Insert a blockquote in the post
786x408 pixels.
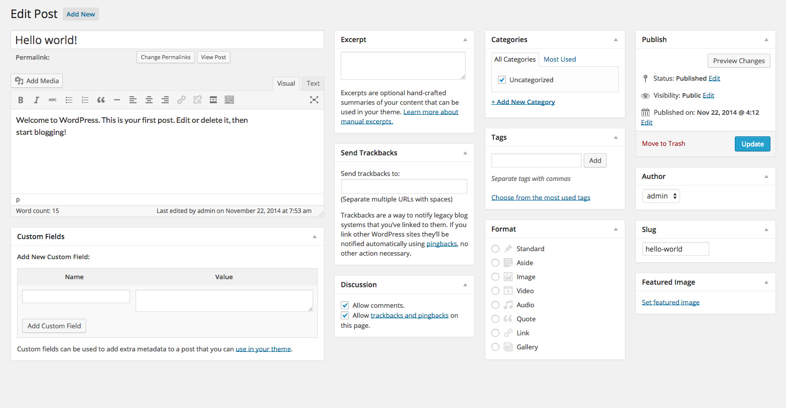(x=101, y=100)
